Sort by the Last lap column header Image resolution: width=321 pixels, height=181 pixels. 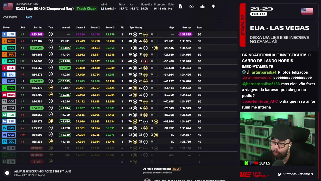point(38,28)
